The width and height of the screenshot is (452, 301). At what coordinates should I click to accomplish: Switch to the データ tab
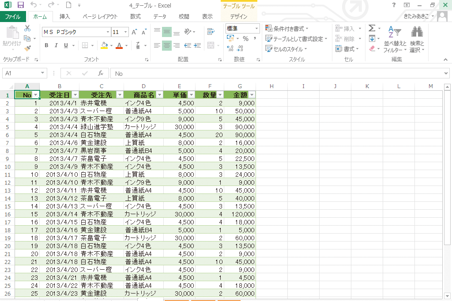(x=160, y=17)
